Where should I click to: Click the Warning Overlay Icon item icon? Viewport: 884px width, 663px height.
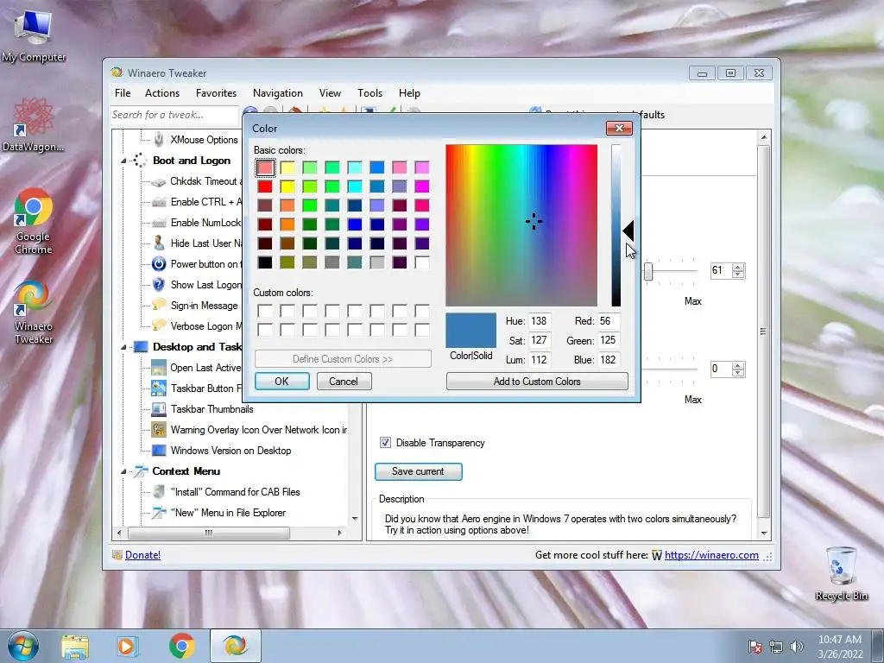[159, 430]
